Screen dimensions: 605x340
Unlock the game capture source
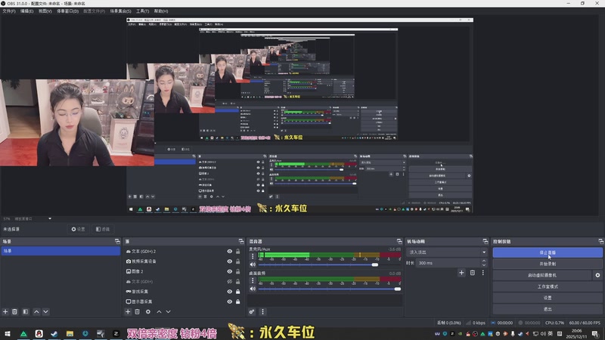point(237,292)
